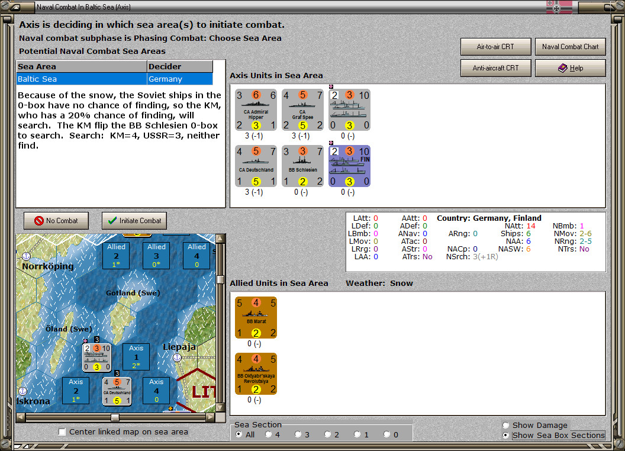Screen dimensions: 625x451
Task: Select Sea Section 1 radio button
Action: point(357,434)
